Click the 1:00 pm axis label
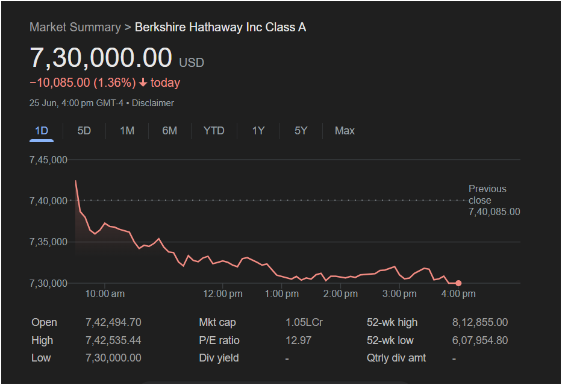This screenshot has width=562, height=385. click(x=282, y=294)
